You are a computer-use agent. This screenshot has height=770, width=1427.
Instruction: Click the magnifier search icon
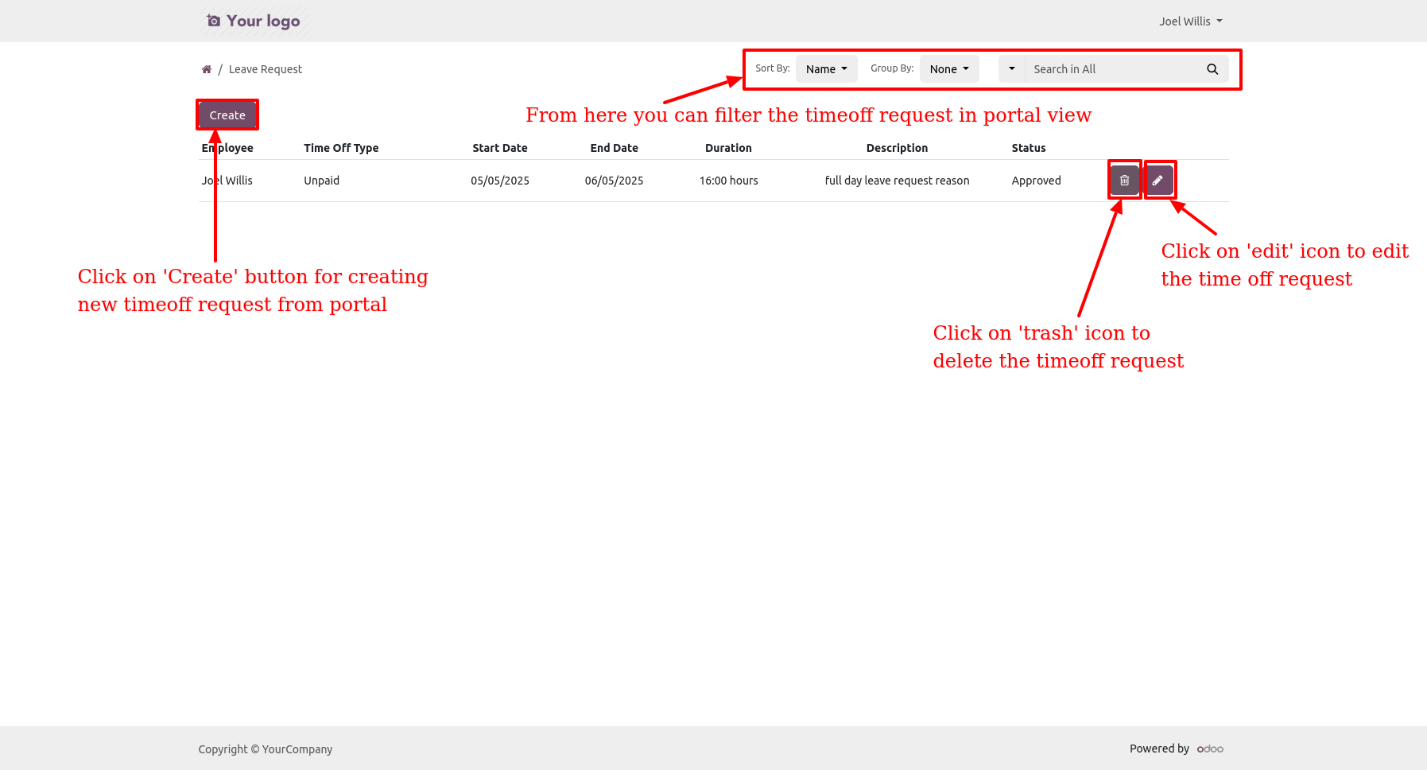point(1212,69)
